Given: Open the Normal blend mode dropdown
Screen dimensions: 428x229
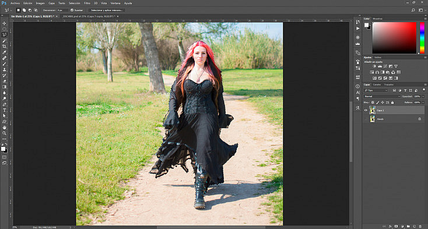Looking at the screenshot, I should 382,97.
